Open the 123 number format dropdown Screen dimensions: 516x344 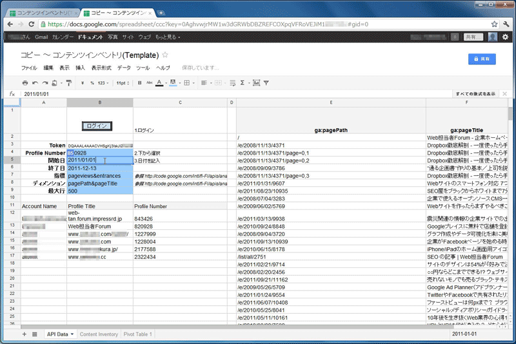102,83
